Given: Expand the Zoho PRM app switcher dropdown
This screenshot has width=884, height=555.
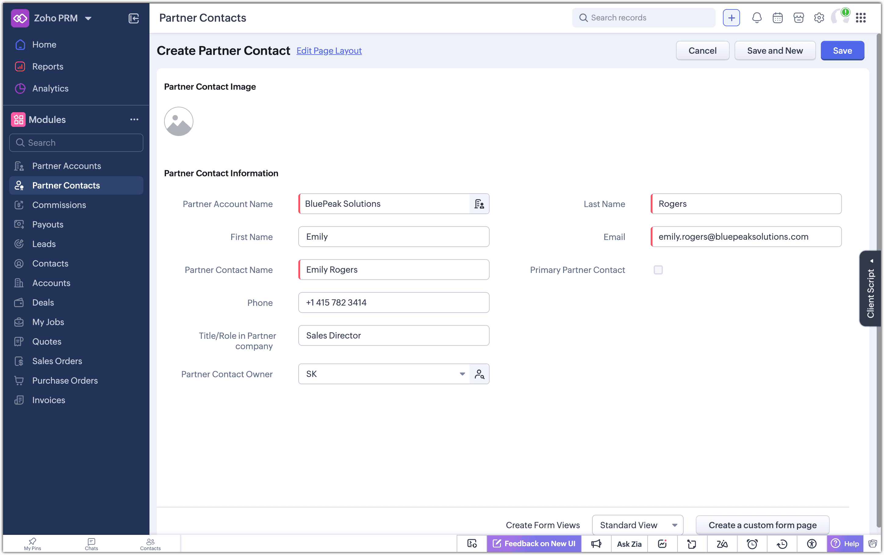Looking at the screenshot, I should 88,18.
